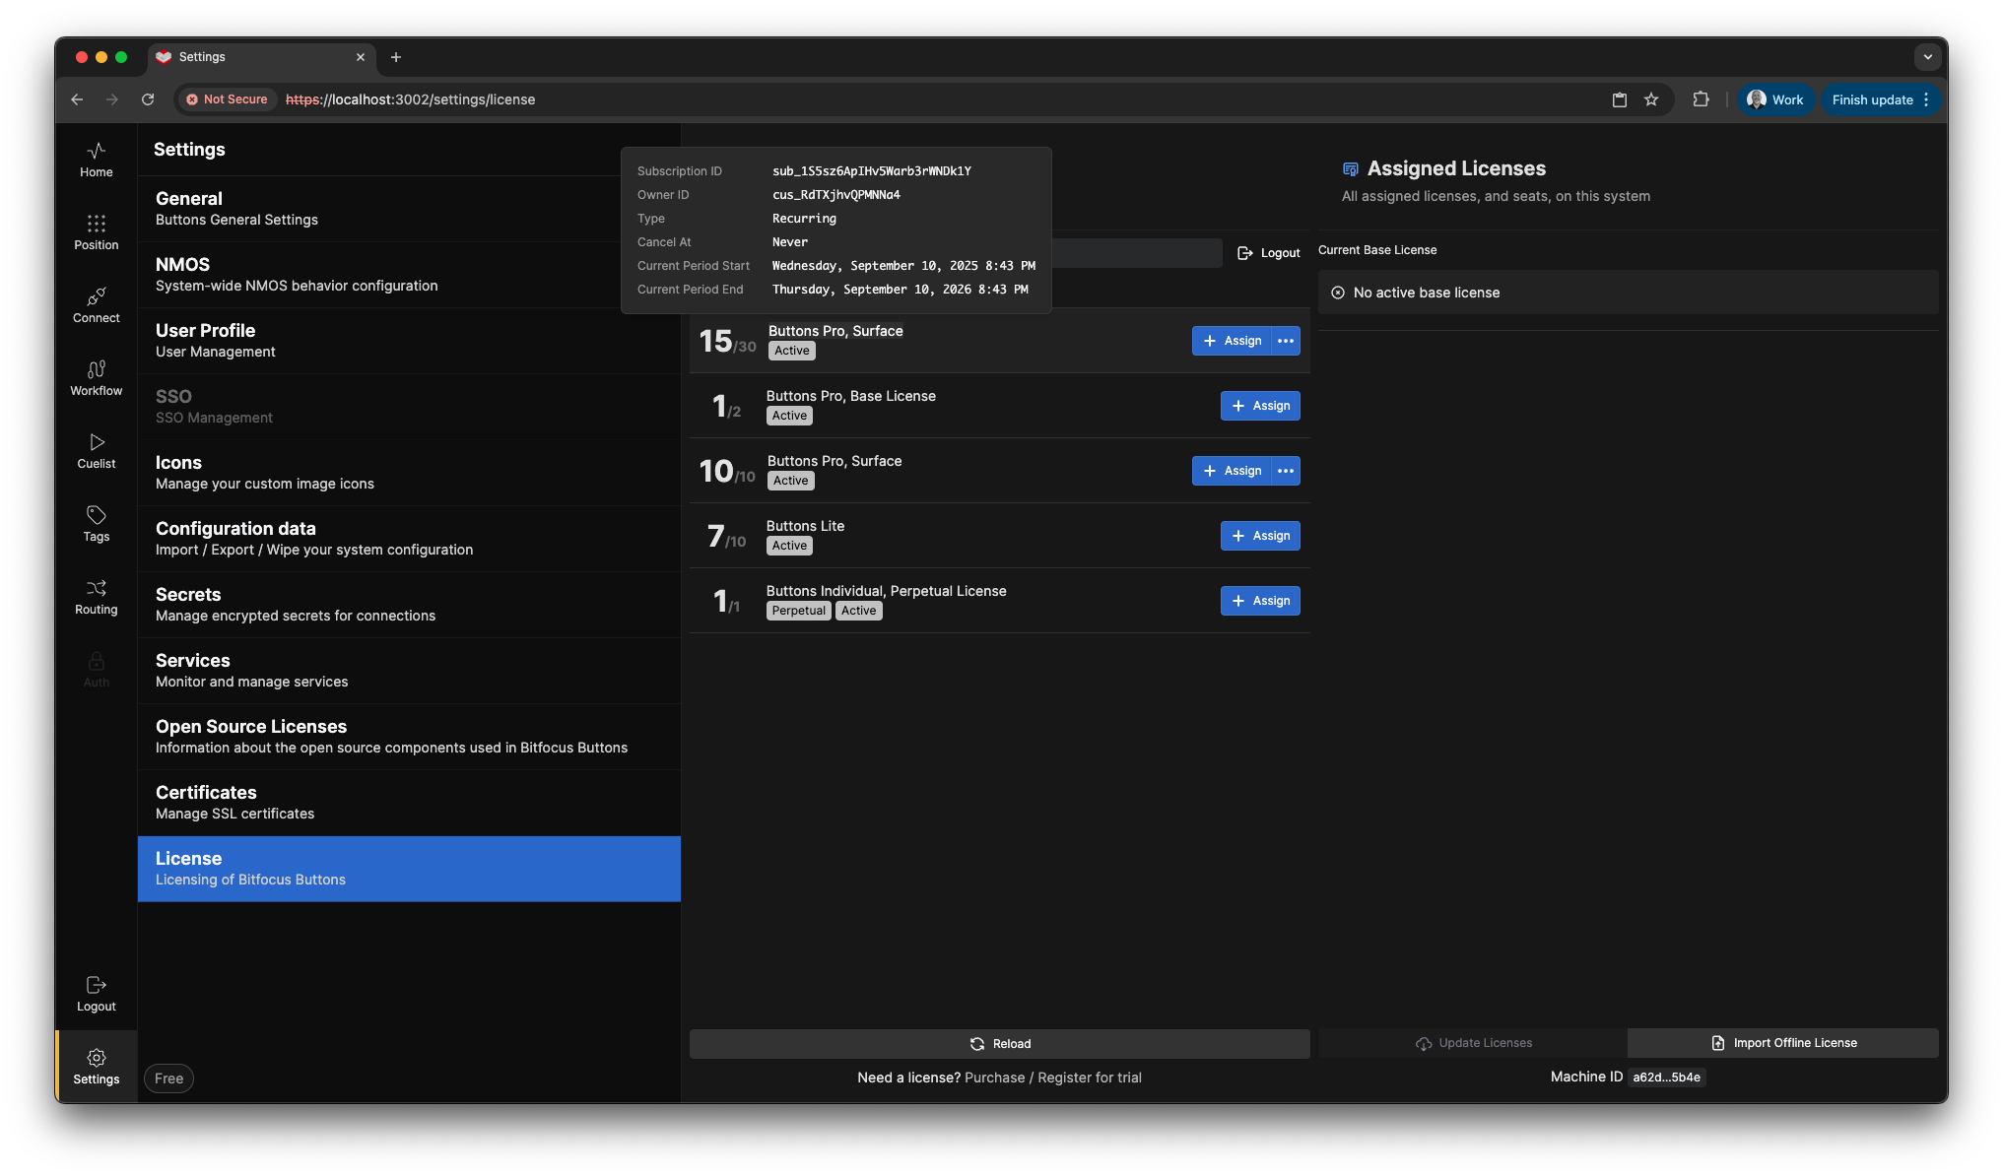The width and height of the screenshot is (2003, 1176).
Task: Click Import Offline License button
Action: [1782, 1043]
